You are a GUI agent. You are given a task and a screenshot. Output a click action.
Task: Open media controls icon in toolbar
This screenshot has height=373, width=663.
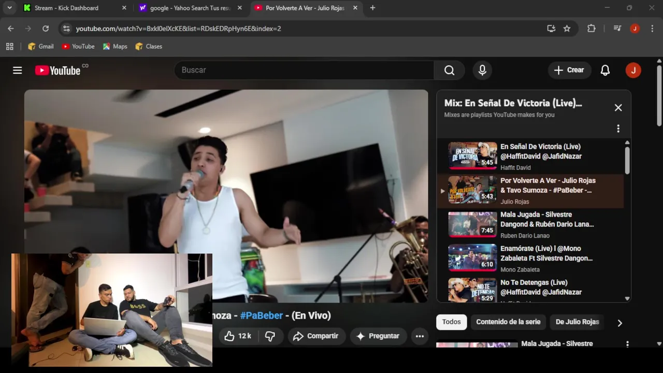[x=617, y=28]
